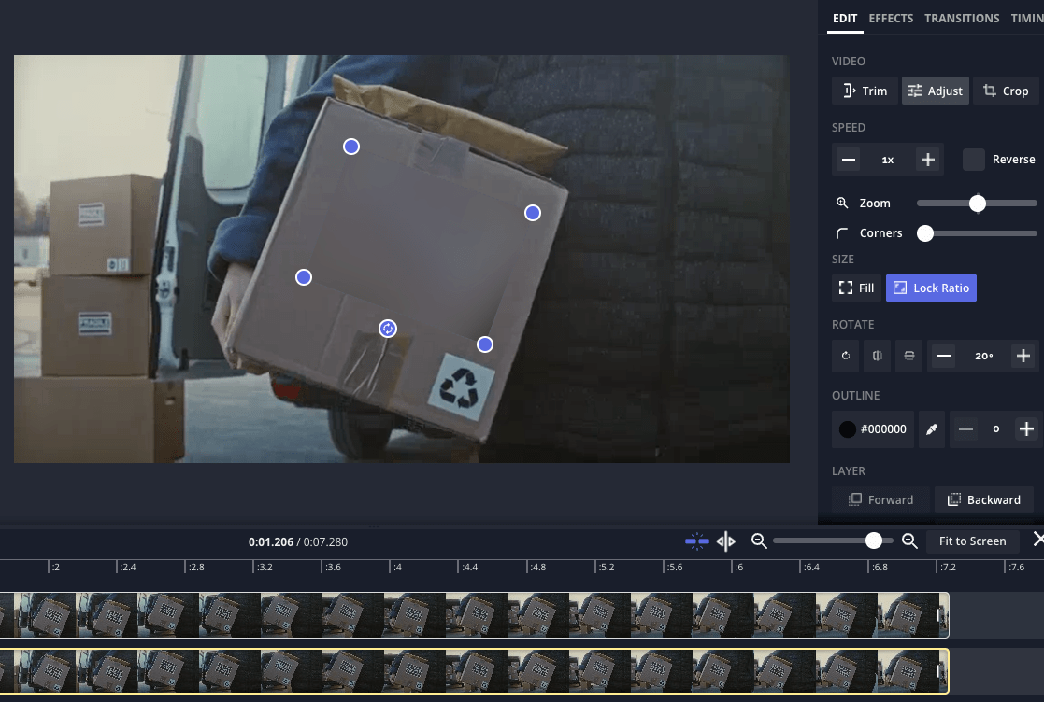Click the rotate 90 degrees icon
1044x702 pixels.
(x=846, y=356)
